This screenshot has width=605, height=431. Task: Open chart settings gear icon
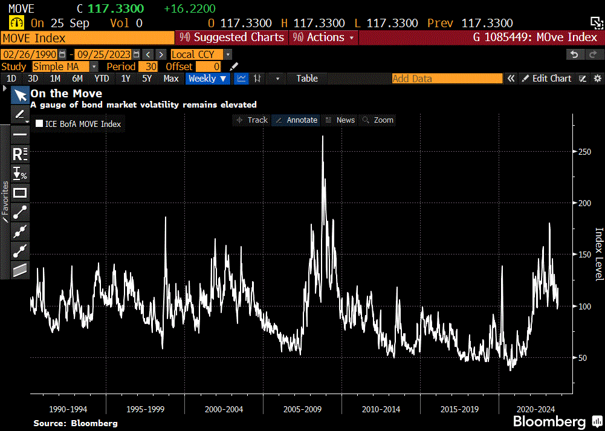pos(598,79)
